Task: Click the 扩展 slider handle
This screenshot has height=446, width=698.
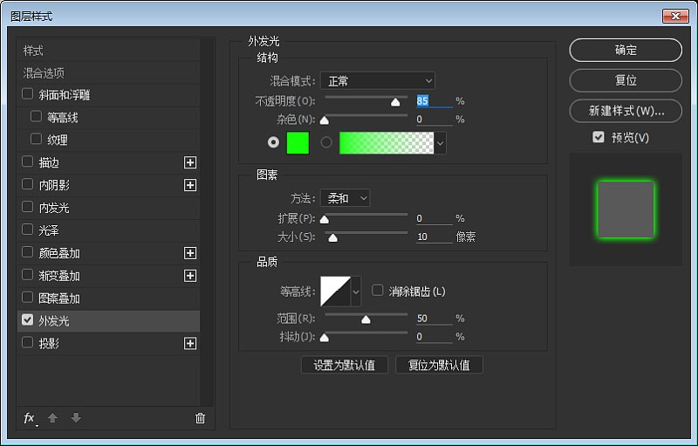Action: (325, 219)
